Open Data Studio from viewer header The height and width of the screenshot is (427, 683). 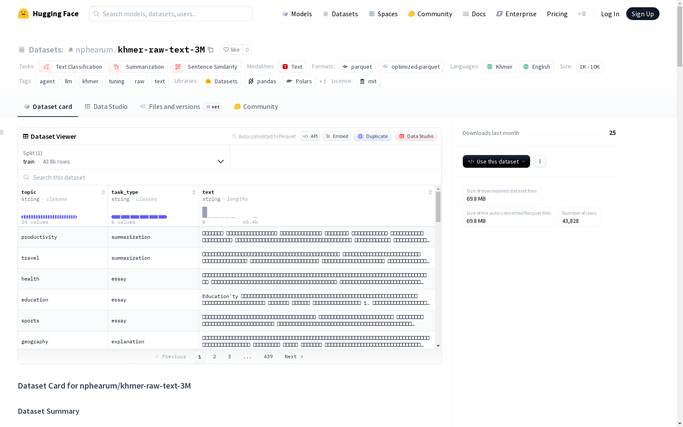pyautogui.click(x=416, y=136)
